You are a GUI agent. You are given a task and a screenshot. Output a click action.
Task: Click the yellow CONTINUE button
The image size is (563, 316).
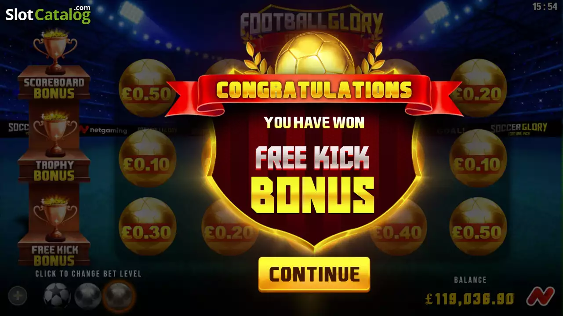pos(314,274)
